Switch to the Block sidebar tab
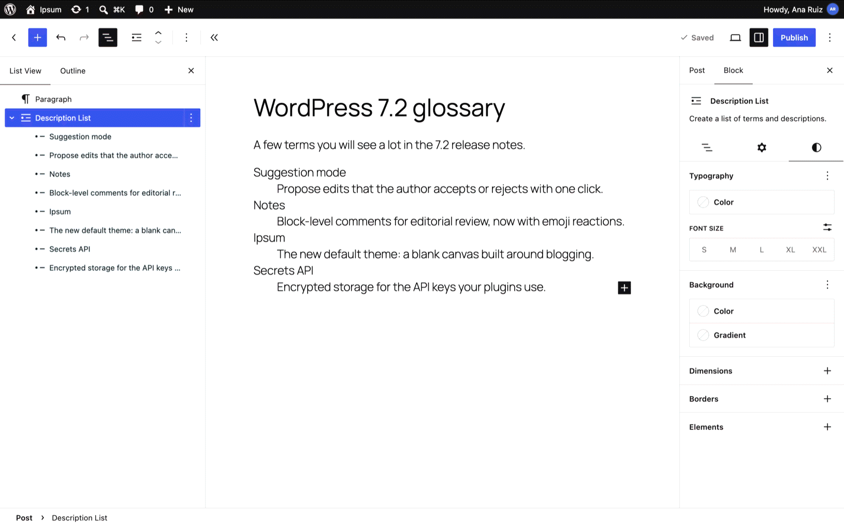Screen dimensions: 844x527 tap(733, 70)
